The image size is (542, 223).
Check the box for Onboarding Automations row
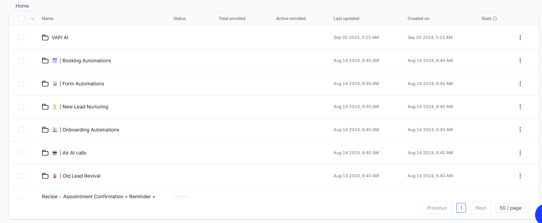pos(21,130)
